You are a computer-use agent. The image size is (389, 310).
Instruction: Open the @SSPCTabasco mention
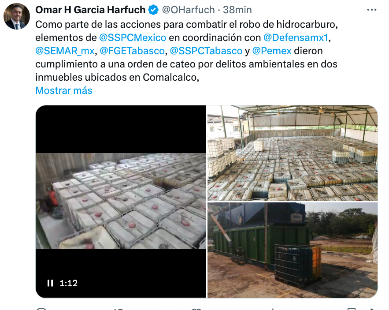(206, 51)
